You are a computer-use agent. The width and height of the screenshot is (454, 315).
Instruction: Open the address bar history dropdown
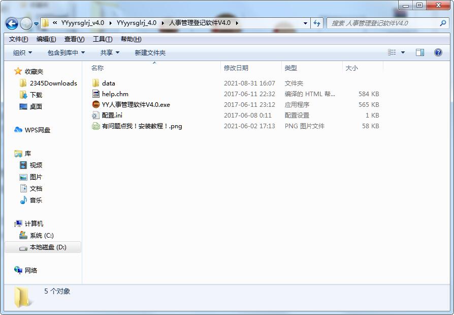305,23
